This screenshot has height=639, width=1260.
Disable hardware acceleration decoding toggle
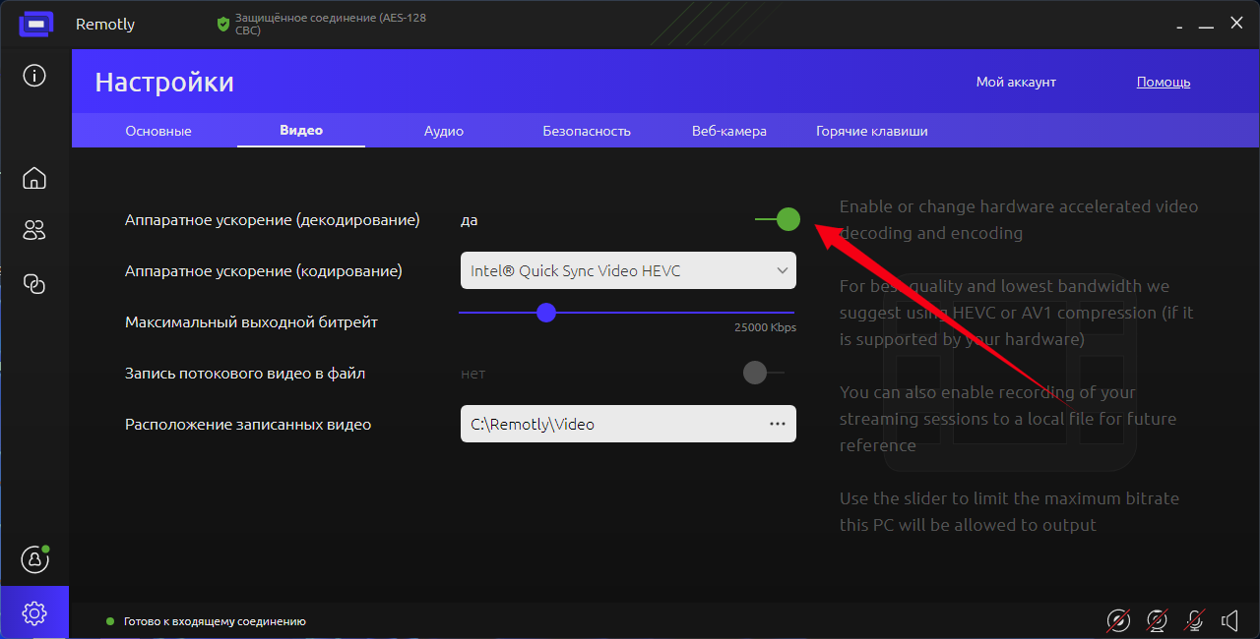(778, 219)
